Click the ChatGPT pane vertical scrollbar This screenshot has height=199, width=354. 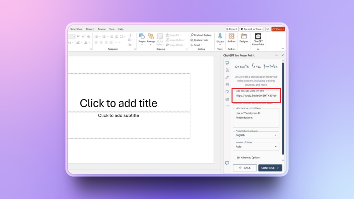pyautogui.click(x=283, y=108)
